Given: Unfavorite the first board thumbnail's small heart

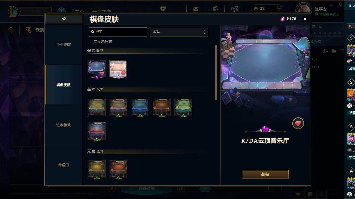Looking at the screenshot, I should click(102, 74).
